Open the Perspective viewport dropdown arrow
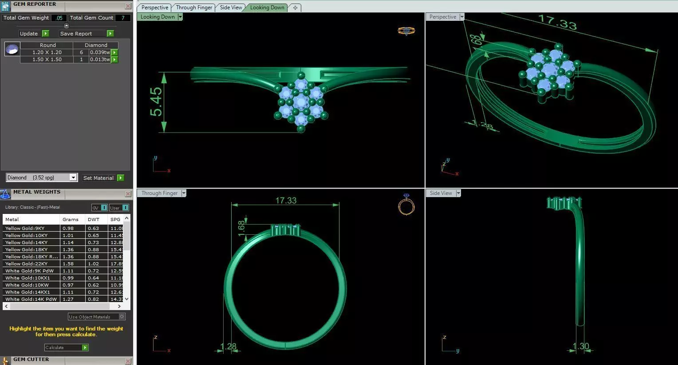Viewport: 678px width, 365px height. point(462,17)
